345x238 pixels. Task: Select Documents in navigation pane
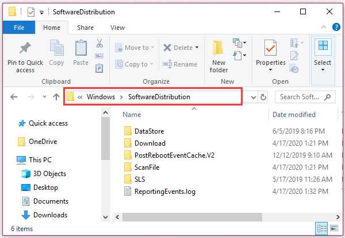pyautogui.click(x=45, y=201)
